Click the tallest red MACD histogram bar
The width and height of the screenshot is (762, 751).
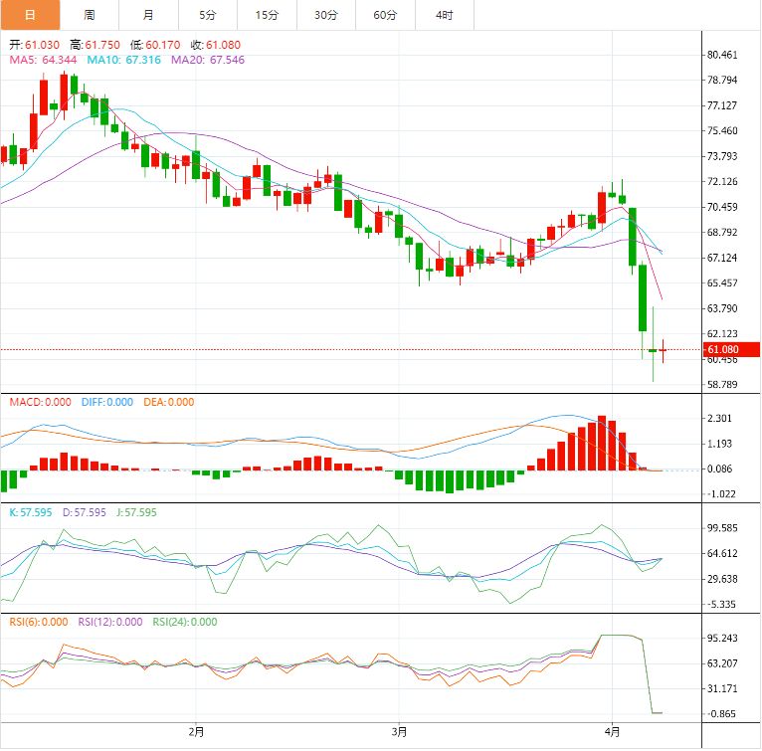coord(602,443)
